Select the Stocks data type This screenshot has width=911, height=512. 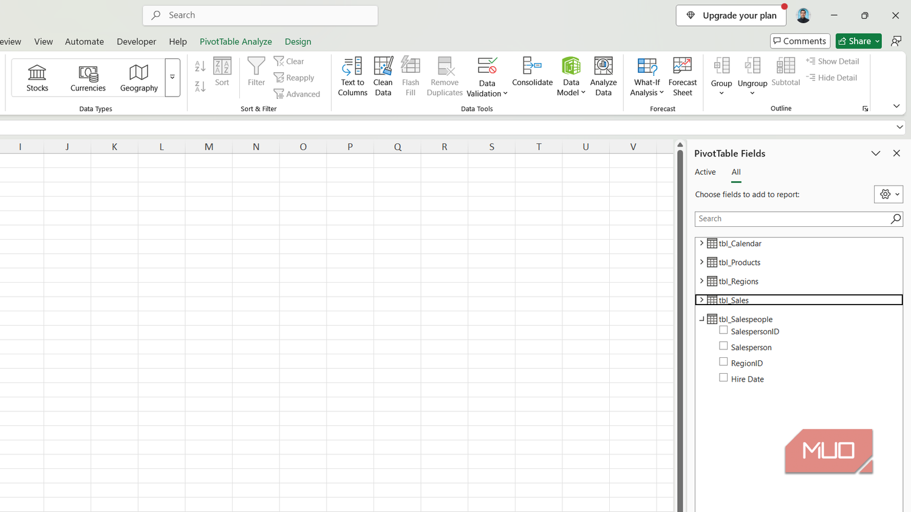coord(37,78)
